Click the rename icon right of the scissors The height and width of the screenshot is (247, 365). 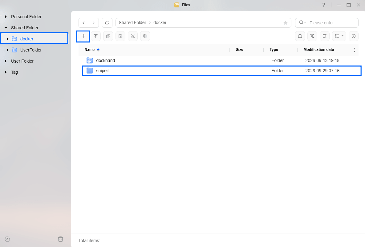(145, 36)
